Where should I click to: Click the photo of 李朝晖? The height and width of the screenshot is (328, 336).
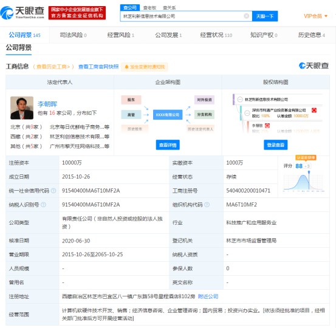(22, 108)
